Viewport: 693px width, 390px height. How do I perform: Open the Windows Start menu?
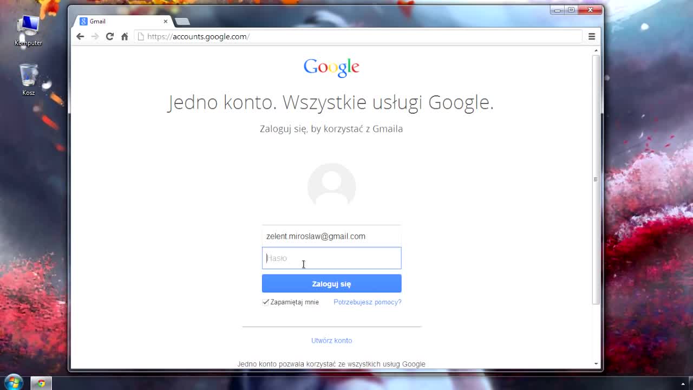(x=14, y=383)
